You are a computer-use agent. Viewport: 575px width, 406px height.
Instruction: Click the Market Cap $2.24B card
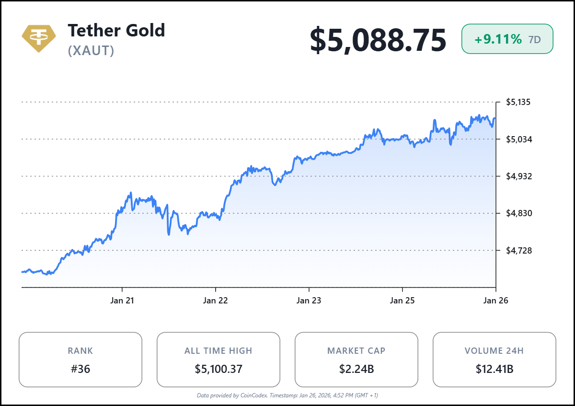tap(356, 360)
